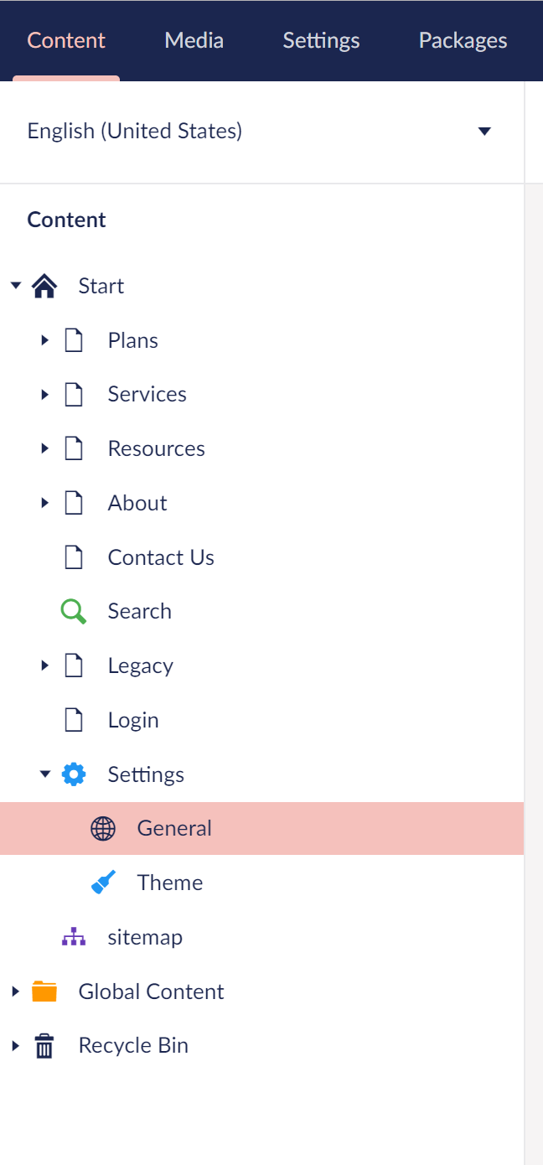543x1165 pixels.
Task: Click the green magnifier Search icon
Action: [x=74, y=612]
